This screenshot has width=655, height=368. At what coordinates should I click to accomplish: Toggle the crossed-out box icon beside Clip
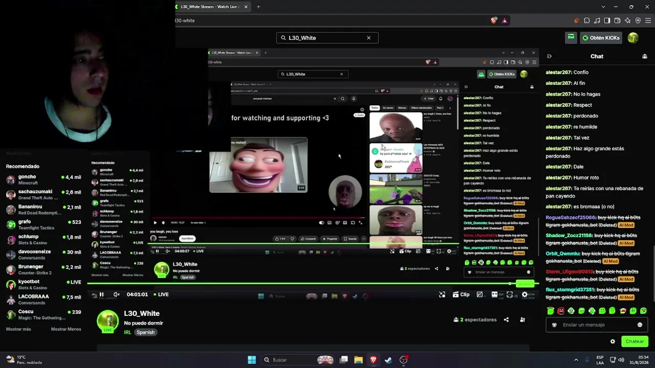[479, 294]
